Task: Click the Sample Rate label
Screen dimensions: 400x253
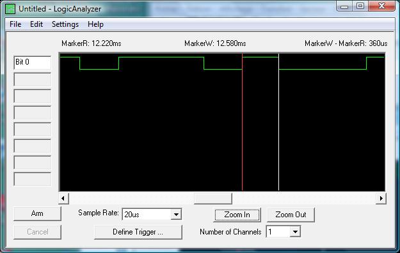Action: 99,213
